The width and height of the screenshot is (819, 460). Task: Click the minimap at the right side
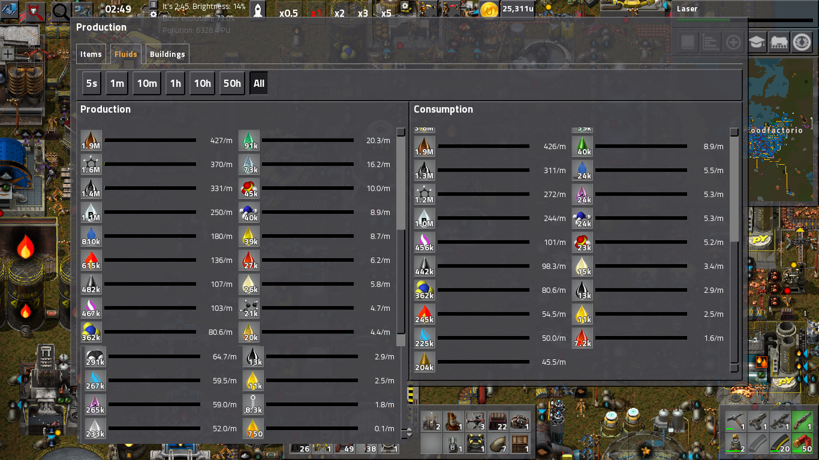[781, 129]
